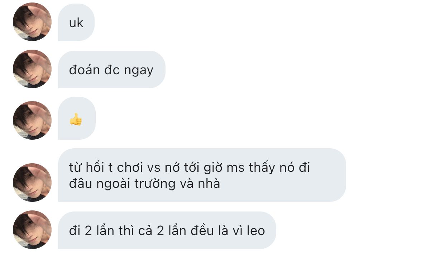
Task: Select the "uk" message bubble
Action: [76, 23]
